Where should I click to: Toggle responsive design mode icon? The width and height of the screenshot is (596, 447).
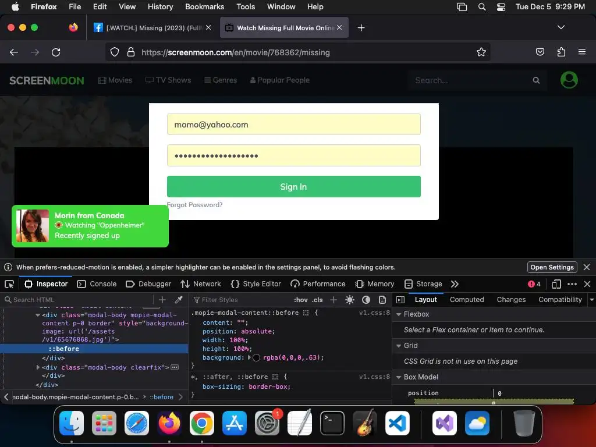pyautogui.click(x=556, y=284)
